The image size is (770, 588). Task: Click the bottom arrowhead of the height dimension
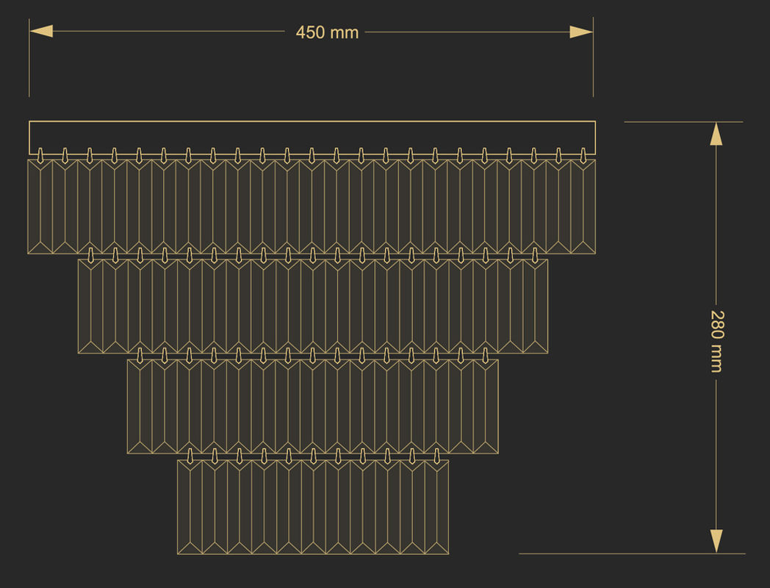pyautogui.click(x=716, y=541)
